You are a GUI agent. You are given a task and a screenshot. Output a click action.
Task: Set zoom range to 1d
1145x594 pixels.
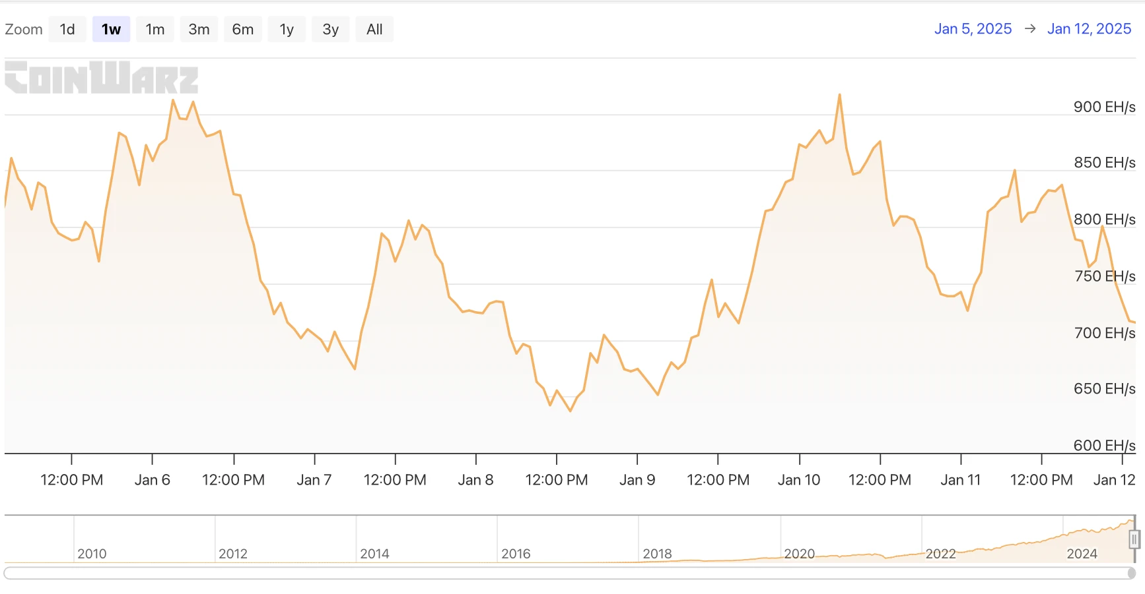click(x=67, y=30)
